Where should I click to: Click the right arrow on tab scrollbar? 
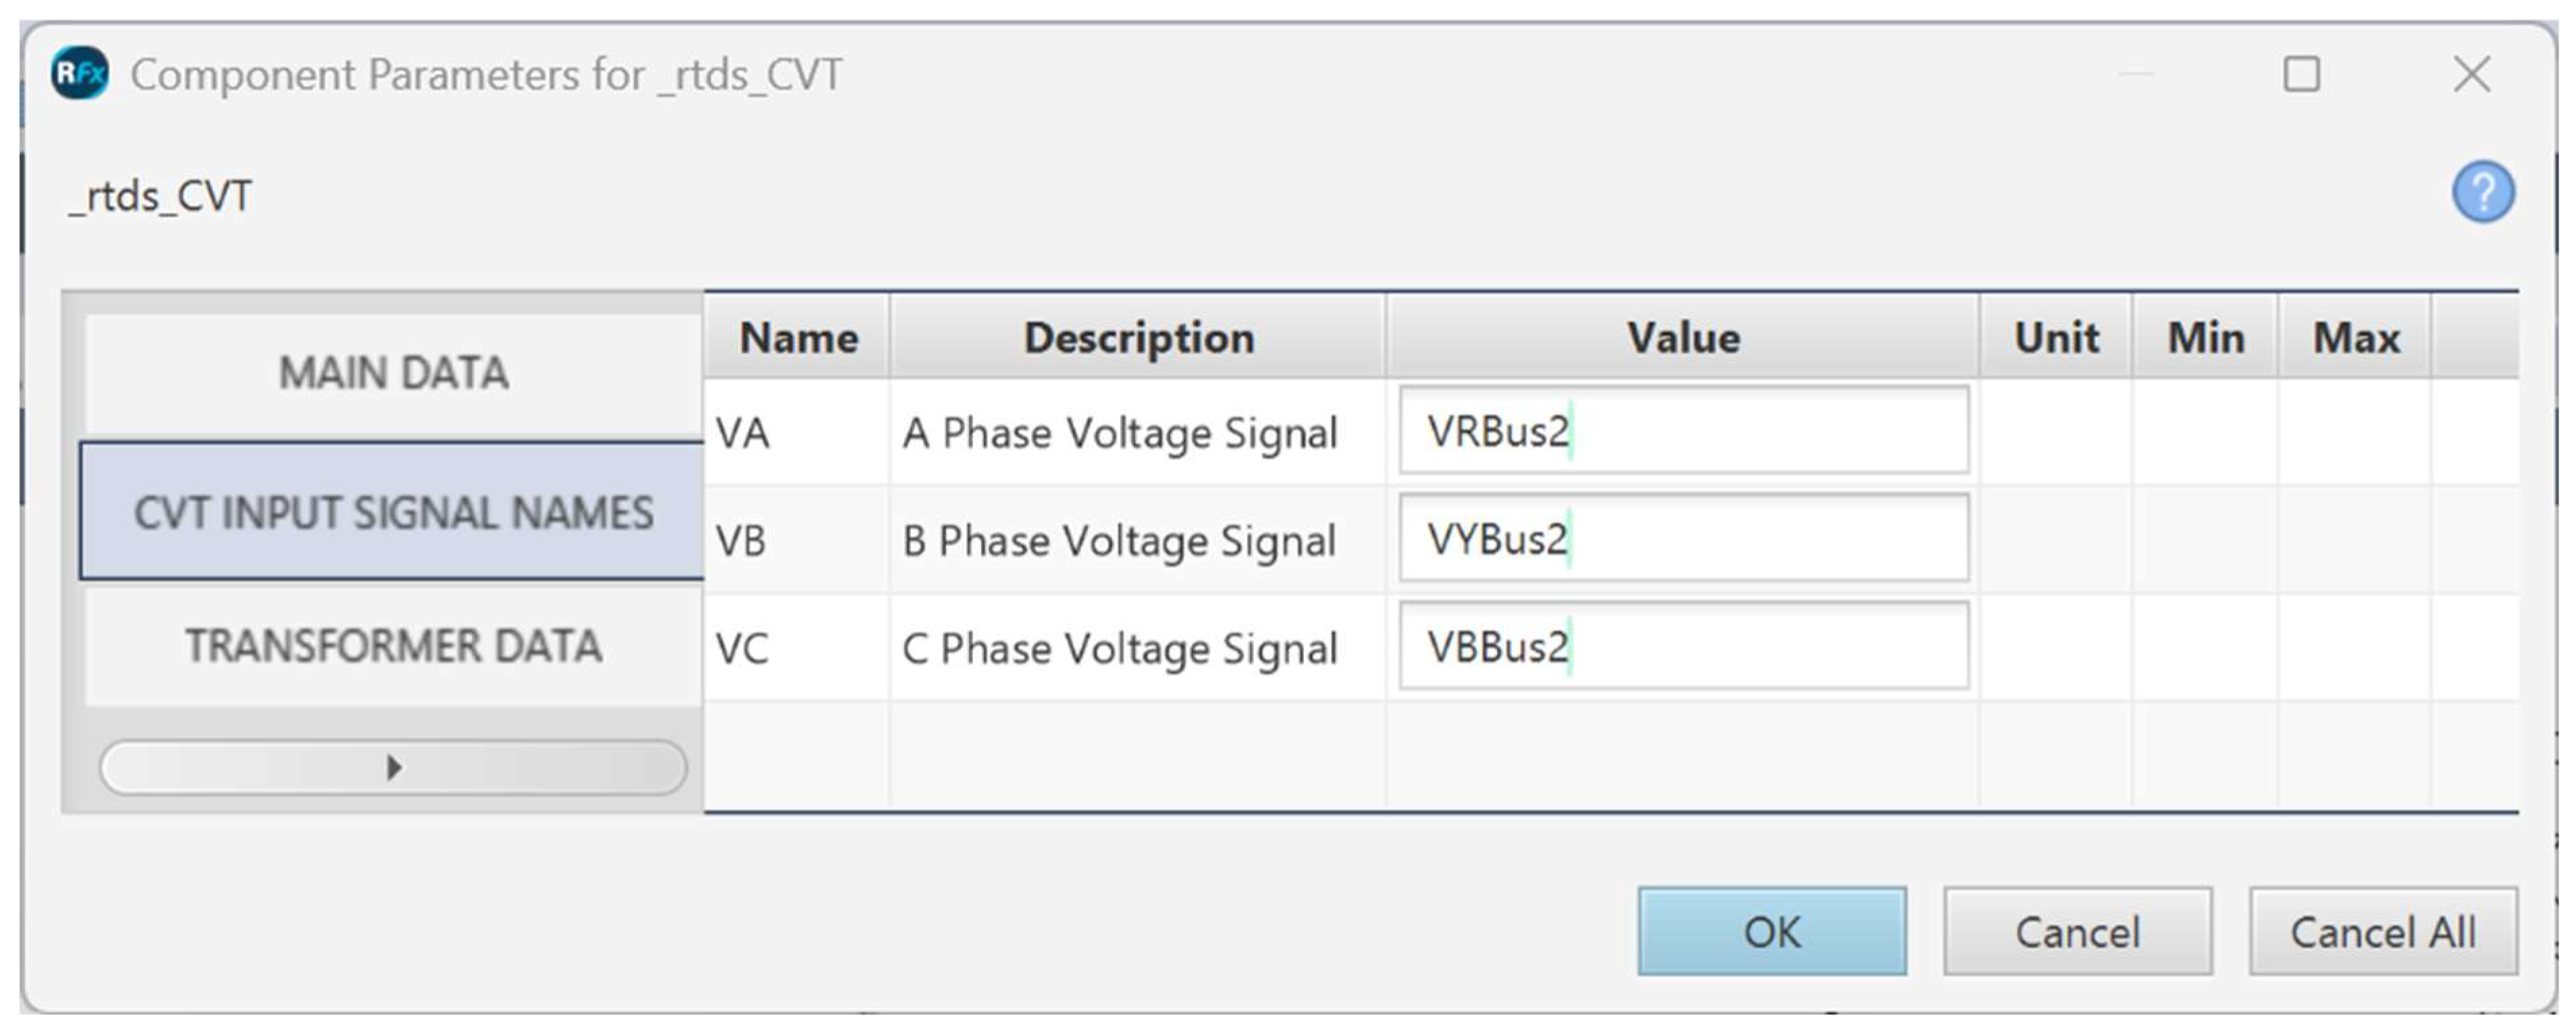pos(394,767)
